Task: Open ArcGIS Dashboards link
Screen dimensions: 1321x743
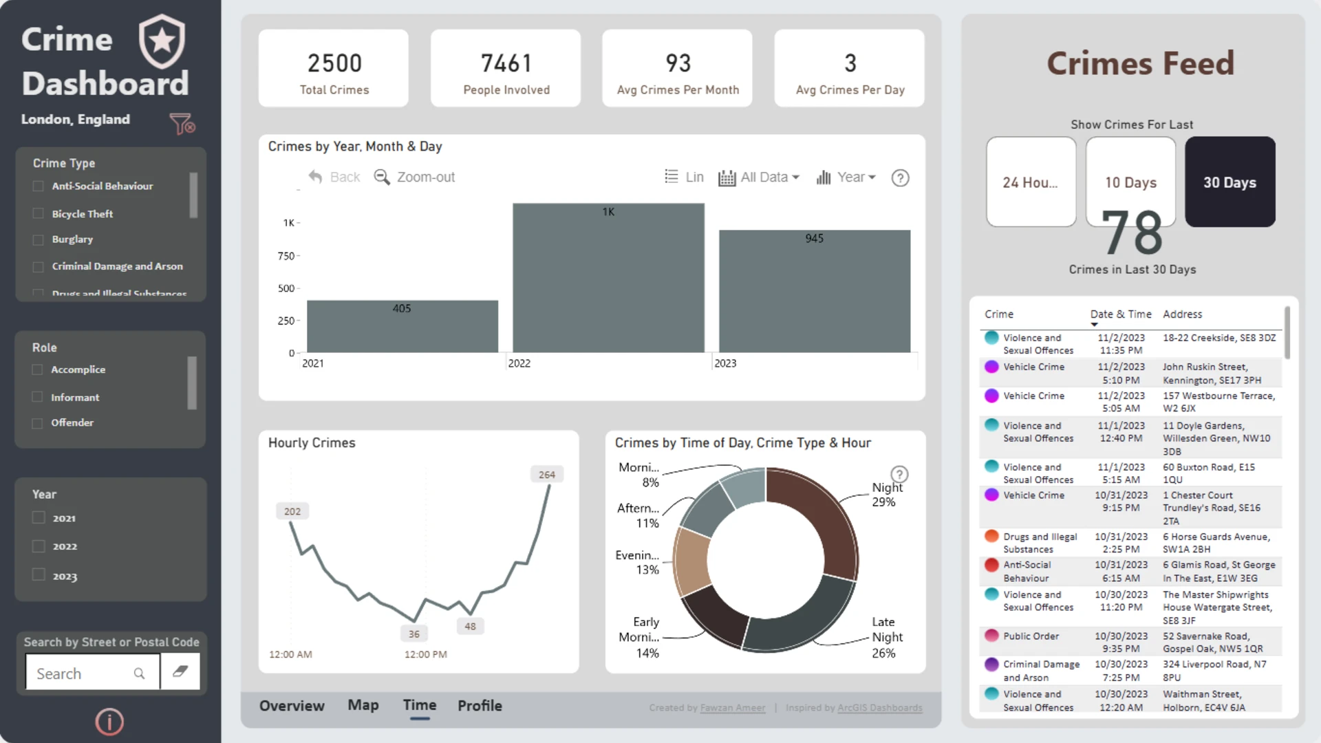Action: (880, 708)
